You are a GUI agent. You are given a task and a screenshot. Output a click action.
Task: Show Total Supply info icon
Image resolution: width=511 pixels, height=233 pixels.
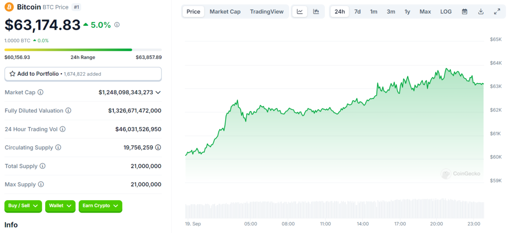[43, 166]
